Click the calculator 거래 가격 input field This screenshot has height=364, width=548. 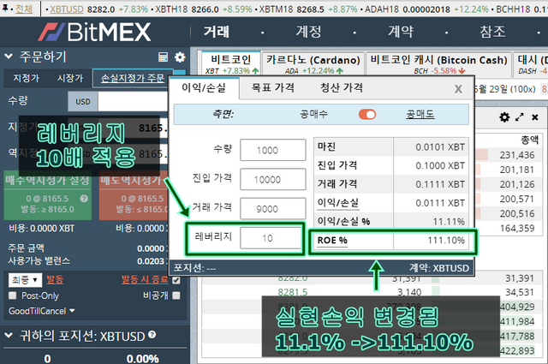273,209
